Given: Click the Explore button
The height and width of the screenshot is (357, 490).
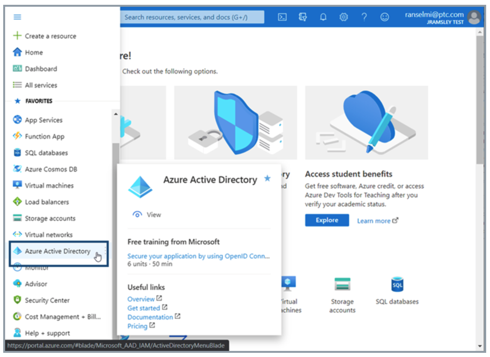Looking at the screenshot, I should 327,220.
